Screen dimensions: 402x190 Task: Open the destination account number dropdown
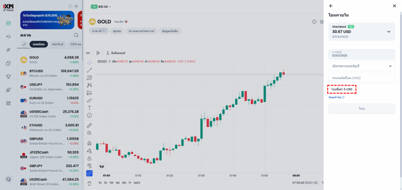pos(362,66)
